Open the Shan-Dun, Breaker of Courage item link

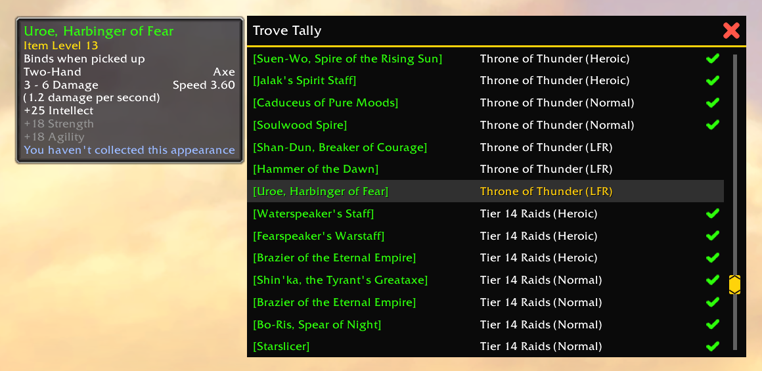[340, 147]
